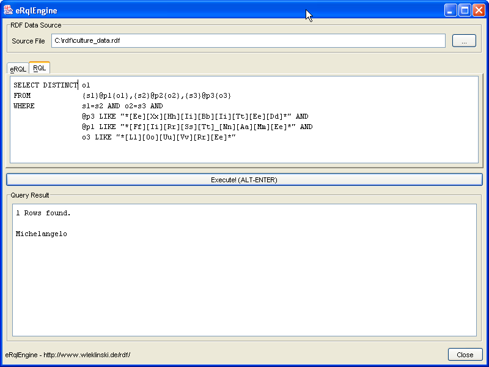489x367 pixels.
Task: Click the @p1 LIKE condition line
Action: pyautogui.click(x=197, y=127)
